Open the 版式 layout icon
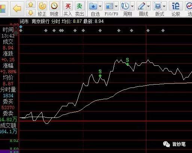This screenshot has width=192, height=153. [x=158, y=6]
